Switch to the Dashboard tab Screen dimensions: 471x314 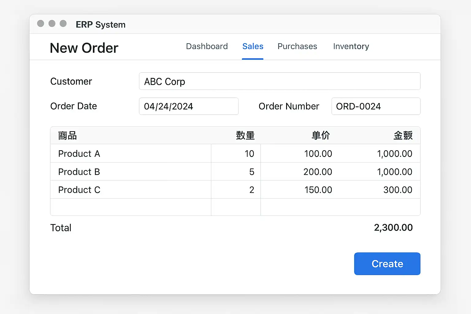click(x=207, y=46)
